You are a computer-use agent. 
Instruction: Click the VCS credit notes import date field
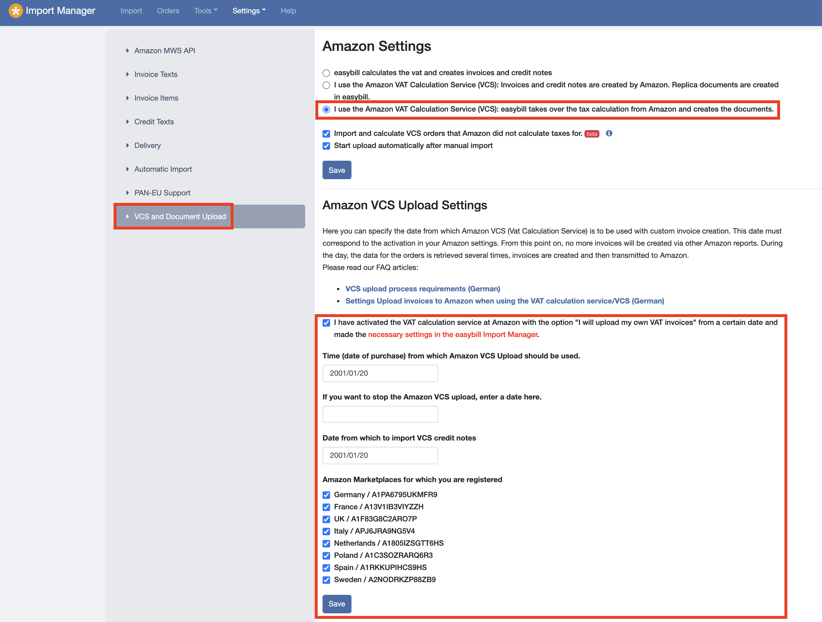(x=380, y=455)
